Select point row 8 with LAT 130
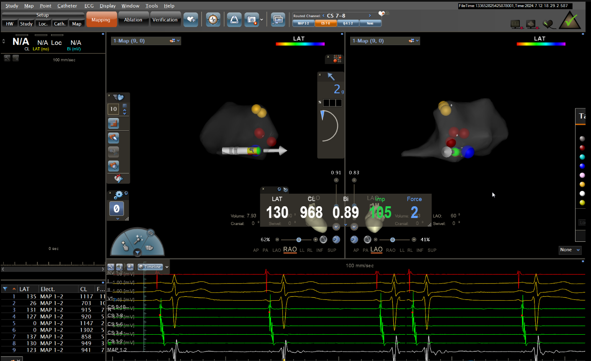591x361 pixels. [53, 343]
